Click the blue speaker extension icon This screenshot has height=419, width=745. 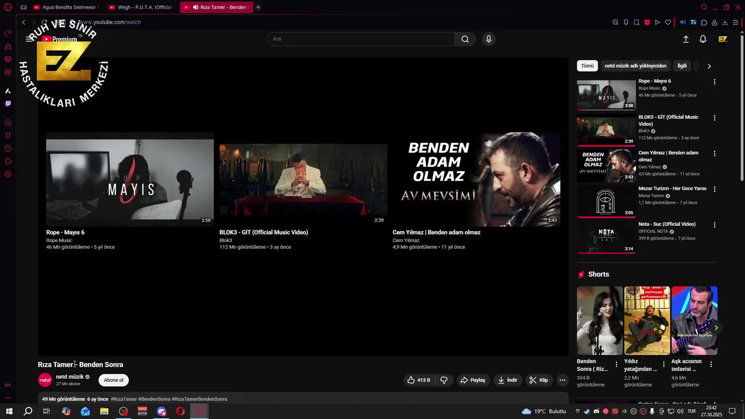[x=683, y=22]
